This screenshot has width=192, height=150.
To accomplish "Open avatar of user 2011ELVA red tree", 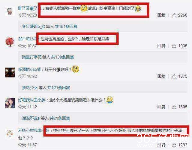I will point(10,42).
